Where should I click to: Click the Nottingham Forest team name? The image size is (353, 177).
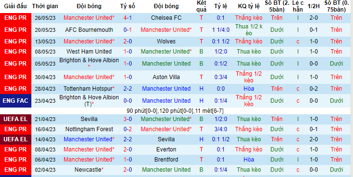pyautogui.click(x=89, y=129)
